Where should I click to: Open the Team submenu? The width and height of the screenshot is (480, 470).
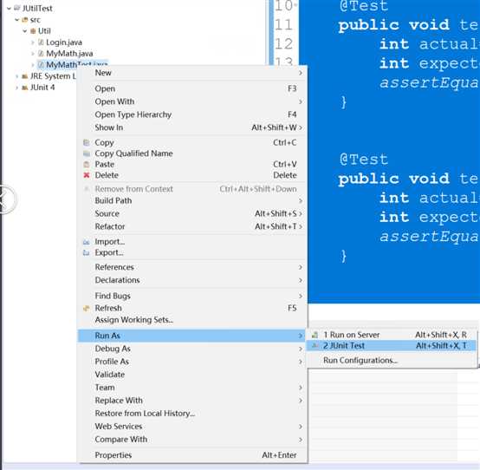(x=192, y=388)
